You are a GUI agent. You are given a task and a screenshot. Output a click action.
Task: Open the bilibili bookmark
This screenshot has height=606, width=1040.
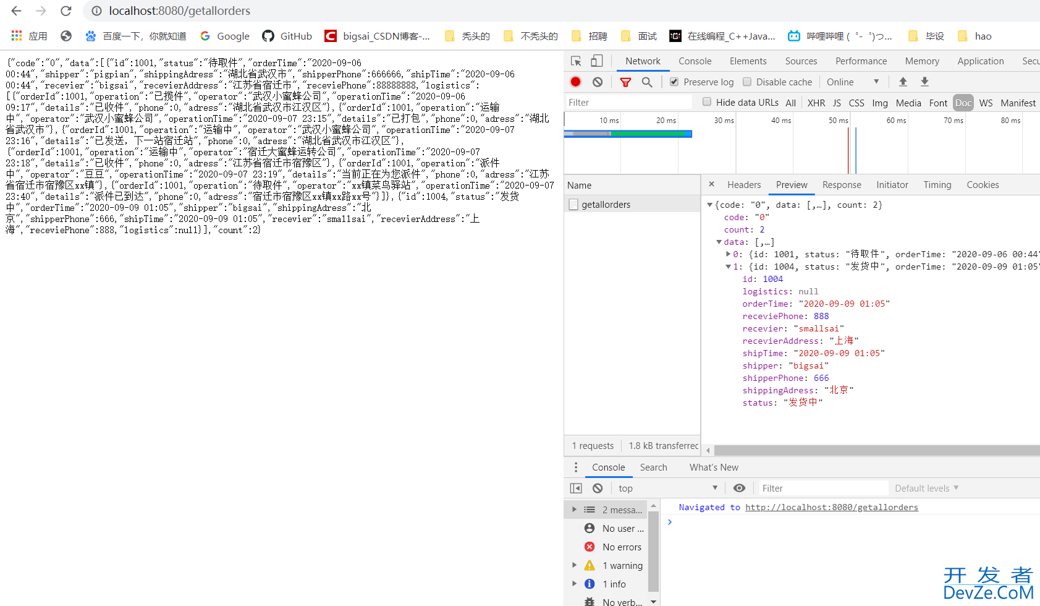(x=840, y=36)
